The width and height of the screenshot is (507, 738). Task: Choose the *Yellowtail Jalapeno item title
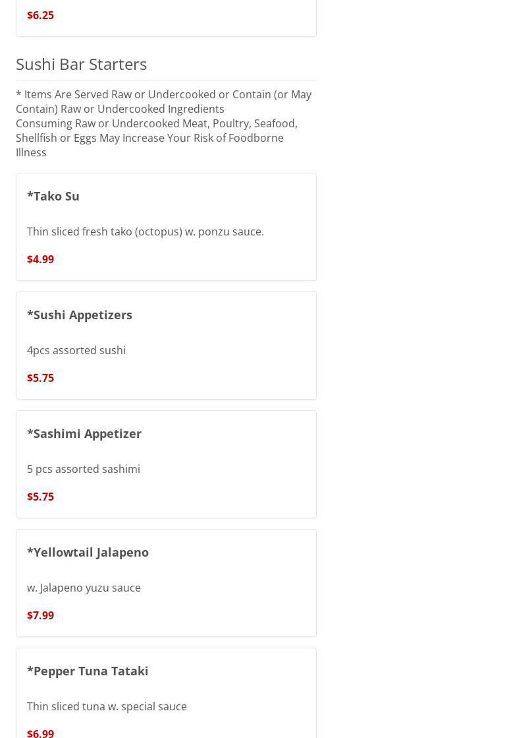88,552
